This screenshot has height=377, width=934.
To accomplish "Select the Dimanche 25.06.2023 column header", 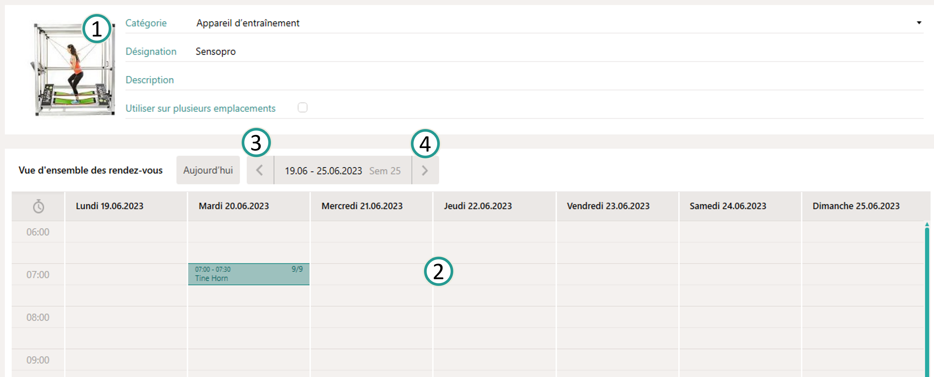I will (856, 206).
